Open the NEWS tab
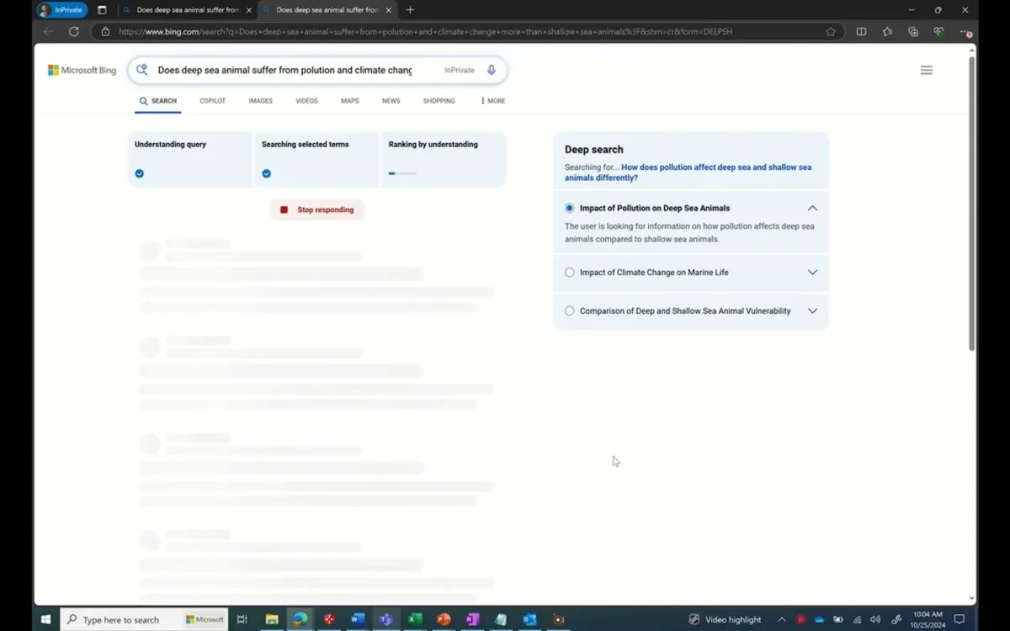The image size is (1010, 631). pos(391,100)
